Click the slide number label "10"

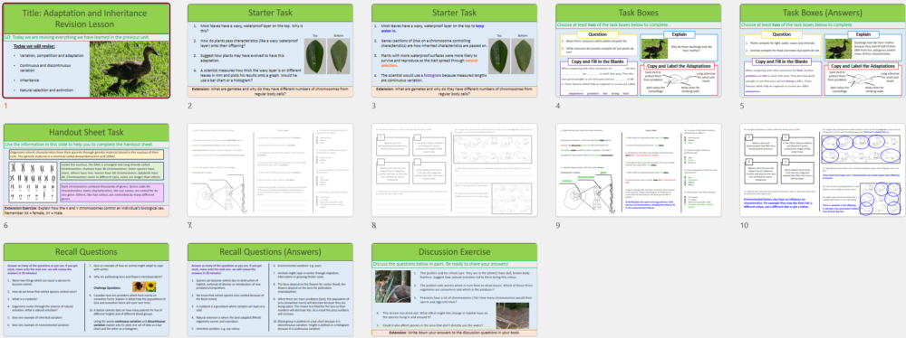pos(744,226)
